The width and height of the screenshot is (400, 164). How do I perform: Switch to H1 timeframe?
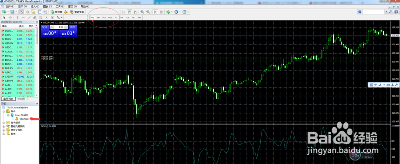point(116,18)
